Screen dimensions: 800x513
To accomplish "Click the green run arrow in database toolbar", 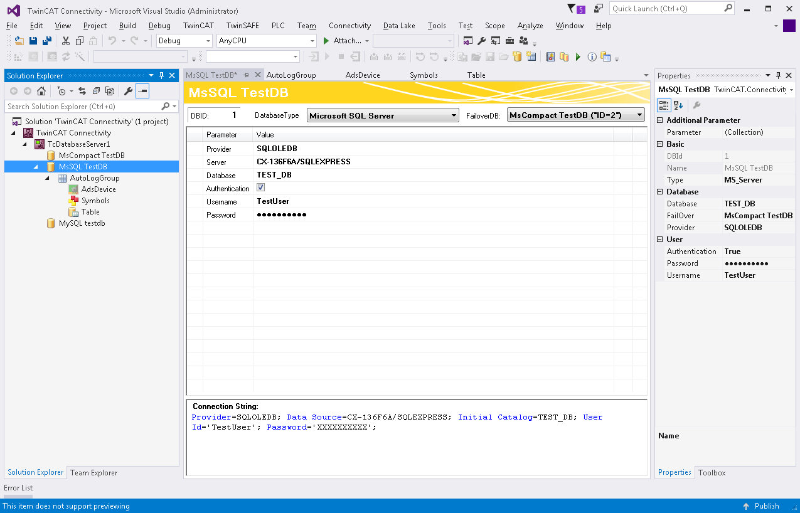I will coord(579,57).
